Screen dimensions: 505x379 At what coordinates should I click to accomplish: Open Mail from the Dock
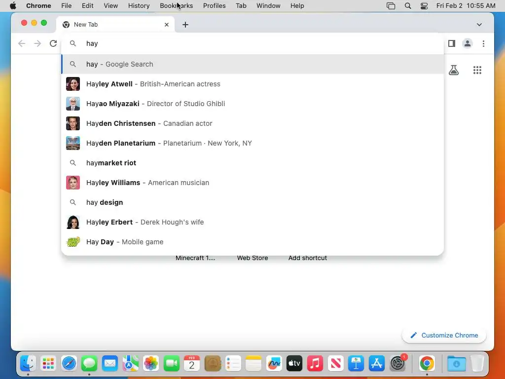(110, 364)
